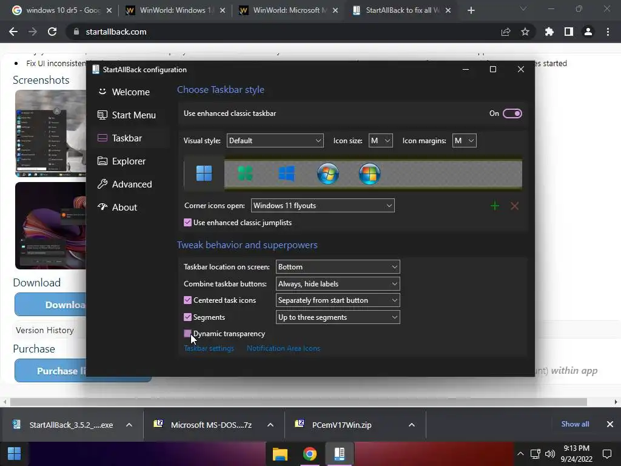Open Chrome profile avatar icon
Viewport: 621px width, 466px height.
click(x=588, y=32)
